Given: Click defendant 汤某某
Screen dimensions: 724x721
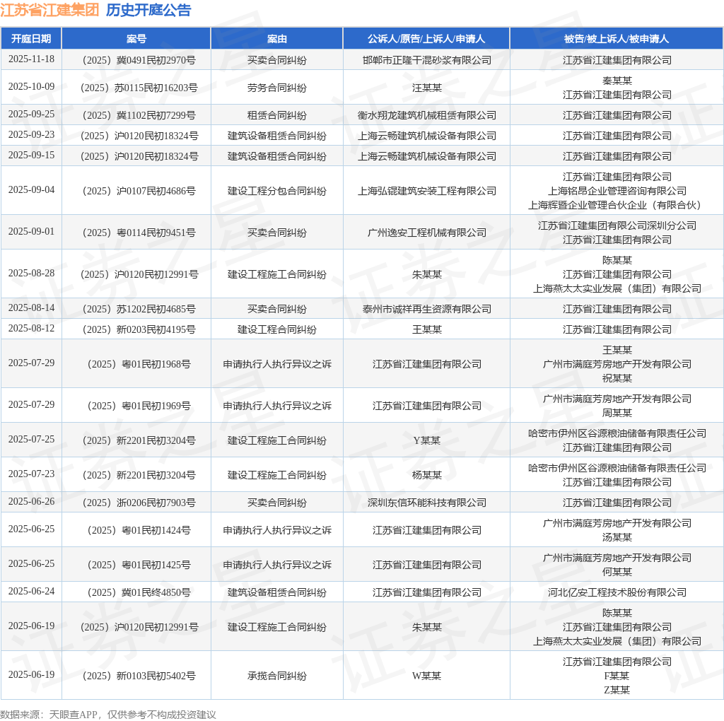Looking at the screenshot, I should point(617,538).
